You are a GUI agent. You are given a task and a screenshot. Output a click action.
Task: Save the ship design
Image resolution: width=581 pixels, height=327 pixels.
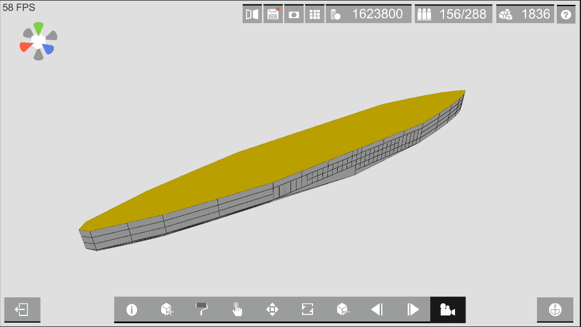point(273,14)
